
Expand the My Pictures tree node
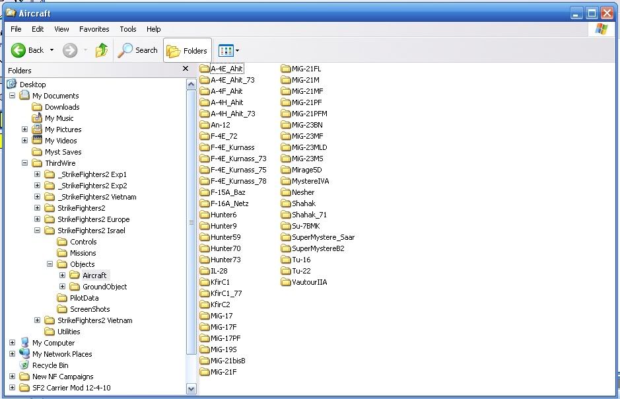click(x=24, y=129)
